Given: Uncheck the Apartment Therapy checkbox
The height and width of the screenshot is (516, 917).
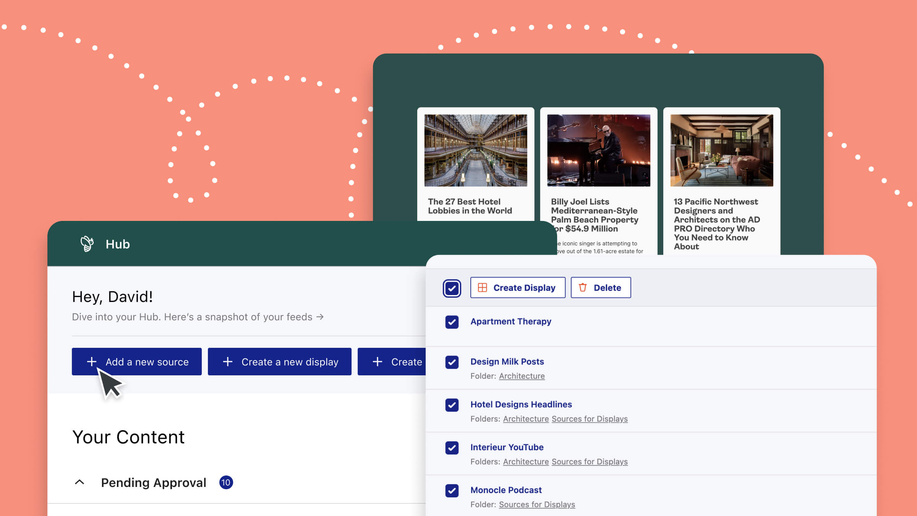Looking at the screenshot, I should click(x=452, y=322).
